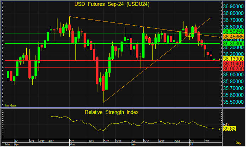246x147 pixels.
Task: Click the 6/24 date on time axis
Action: [177, 142]
